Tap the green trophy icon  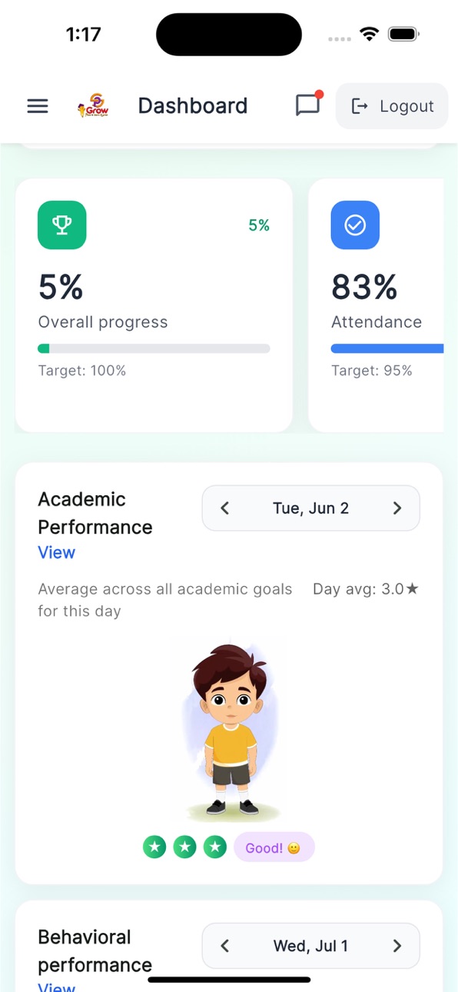[61, 225]
